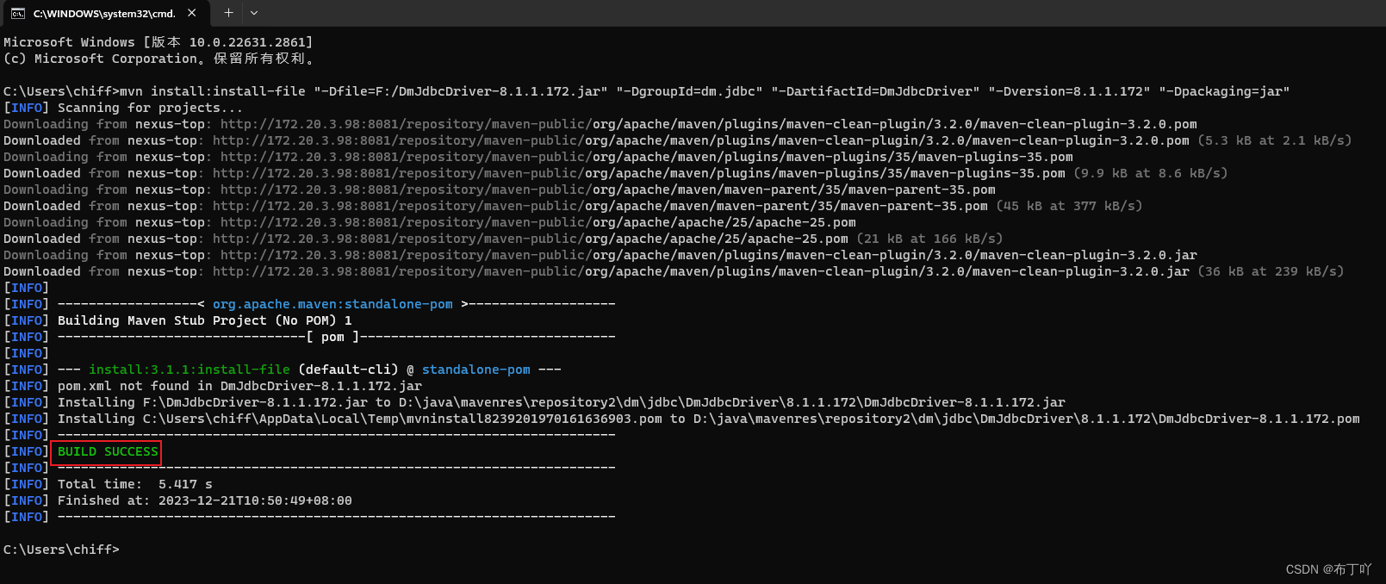1386x584 pixels.
Task: Click the mvninstall temp .pom installing line
Action: tap(708, 419)
